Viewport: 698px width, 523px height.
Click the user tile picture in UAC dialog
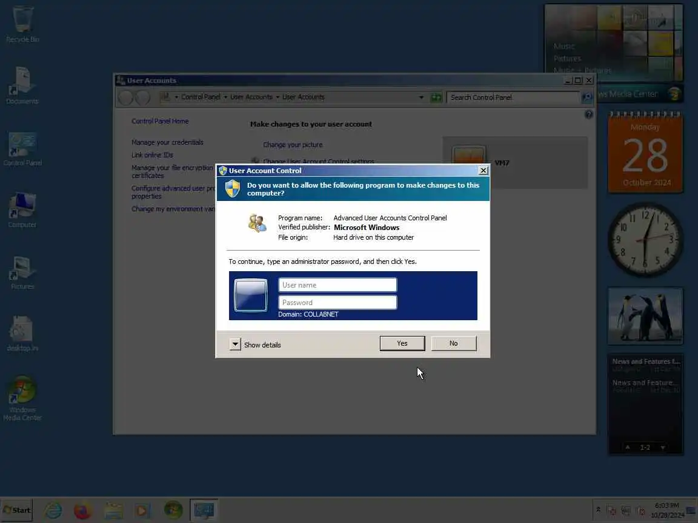coord(251,295)
